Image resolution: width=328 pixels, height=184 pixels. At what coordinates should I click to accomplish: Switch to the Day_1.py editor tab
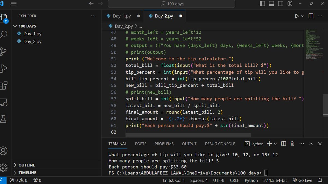(122, 16)
